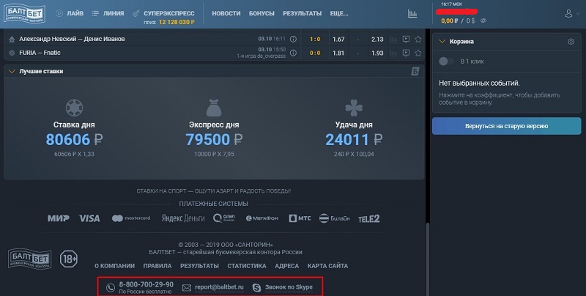This screenshot has height=296, width=586.
Task: Collapse the Лучшие ставки section
Action: pos(10,71)
